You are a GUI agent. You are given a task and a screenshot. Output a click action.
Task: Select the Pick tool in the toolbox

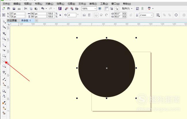pos(4,22)
